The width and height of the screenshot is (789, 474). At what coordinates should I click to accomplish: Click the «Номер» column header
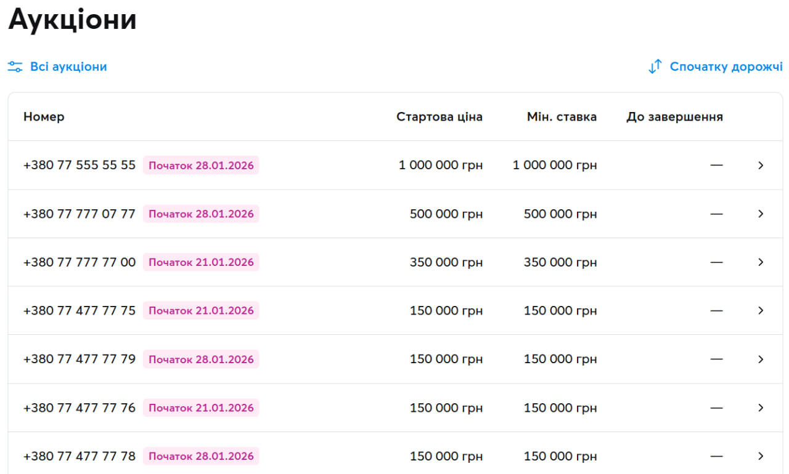click(x=44, y=117)
